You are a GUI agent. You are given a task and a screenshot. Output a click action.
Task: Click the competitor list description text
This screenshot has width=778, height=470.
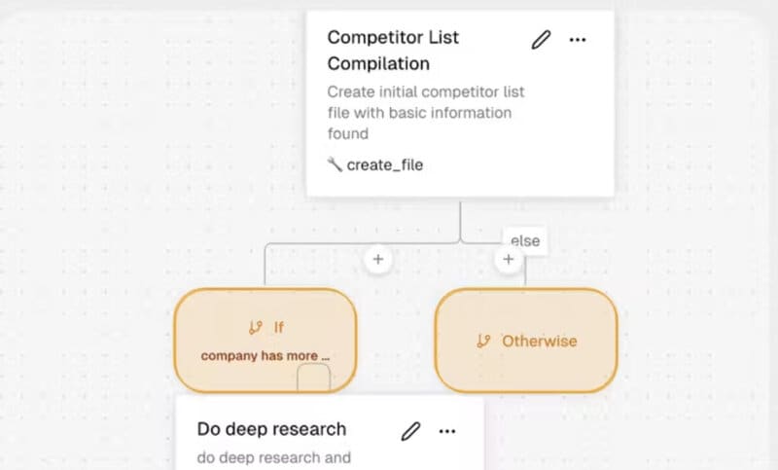click(426, 113)
